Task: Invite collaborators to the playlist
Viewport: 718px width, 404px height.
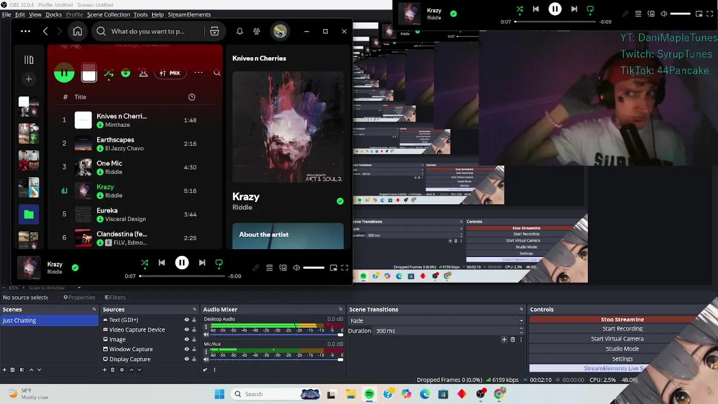Action: coord(143,73)
